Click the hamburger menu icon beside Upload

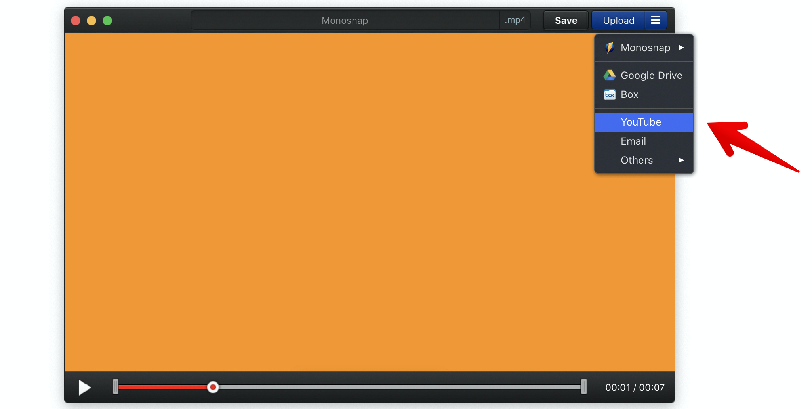[656, 20]
